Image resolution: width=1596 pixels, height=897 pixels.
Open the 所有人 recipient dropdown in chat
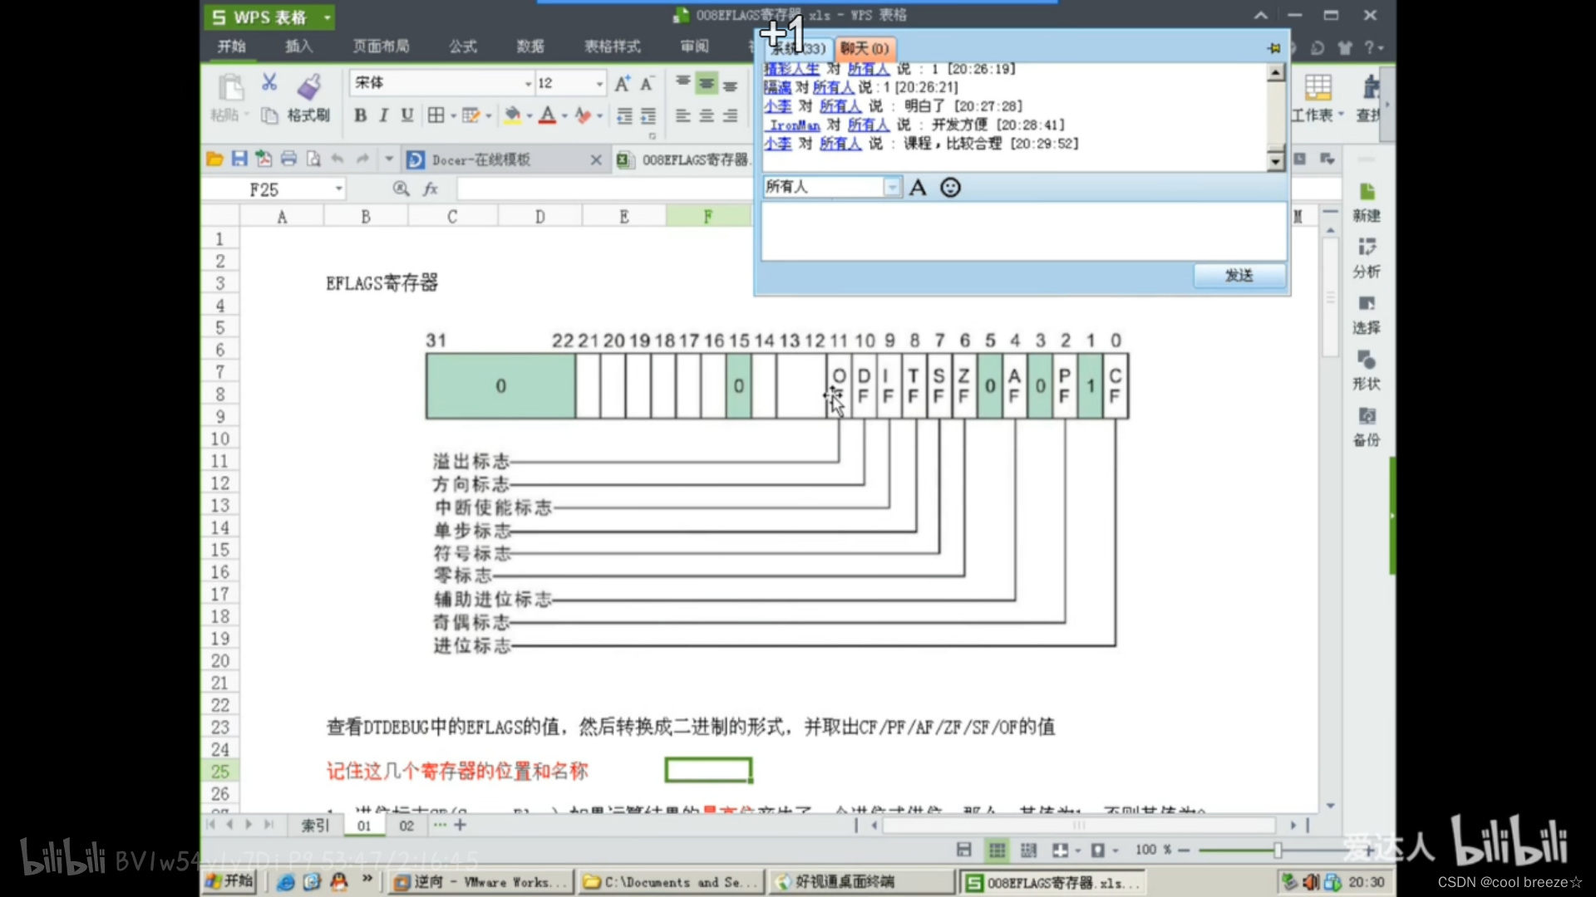pos(892,187)
